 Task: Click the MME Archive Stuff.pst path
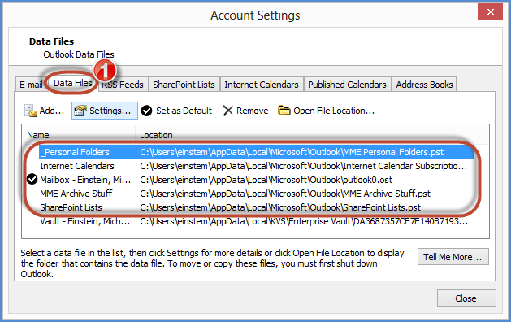[285, 194]
